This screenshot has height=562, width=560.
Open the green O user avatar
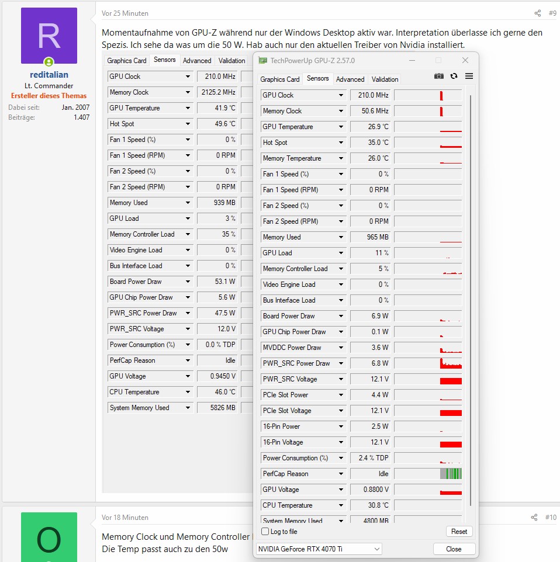[49, 537]
